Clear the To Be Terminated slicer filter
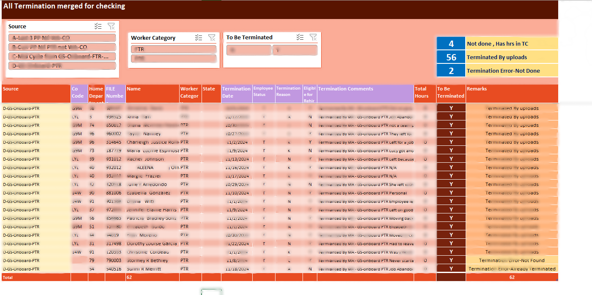The height and width of the screenshot is (295, 592). (x=313, y=37)
